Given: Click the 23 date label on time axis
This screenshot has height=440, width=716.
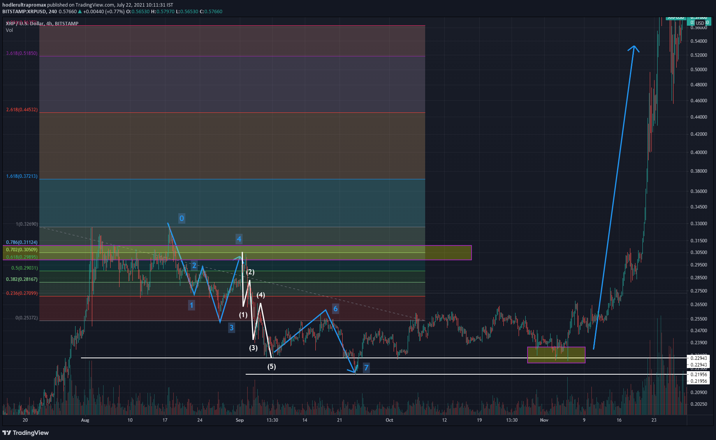Looking at the screenshot, I should pyautogui.click(x=654, y=420).
